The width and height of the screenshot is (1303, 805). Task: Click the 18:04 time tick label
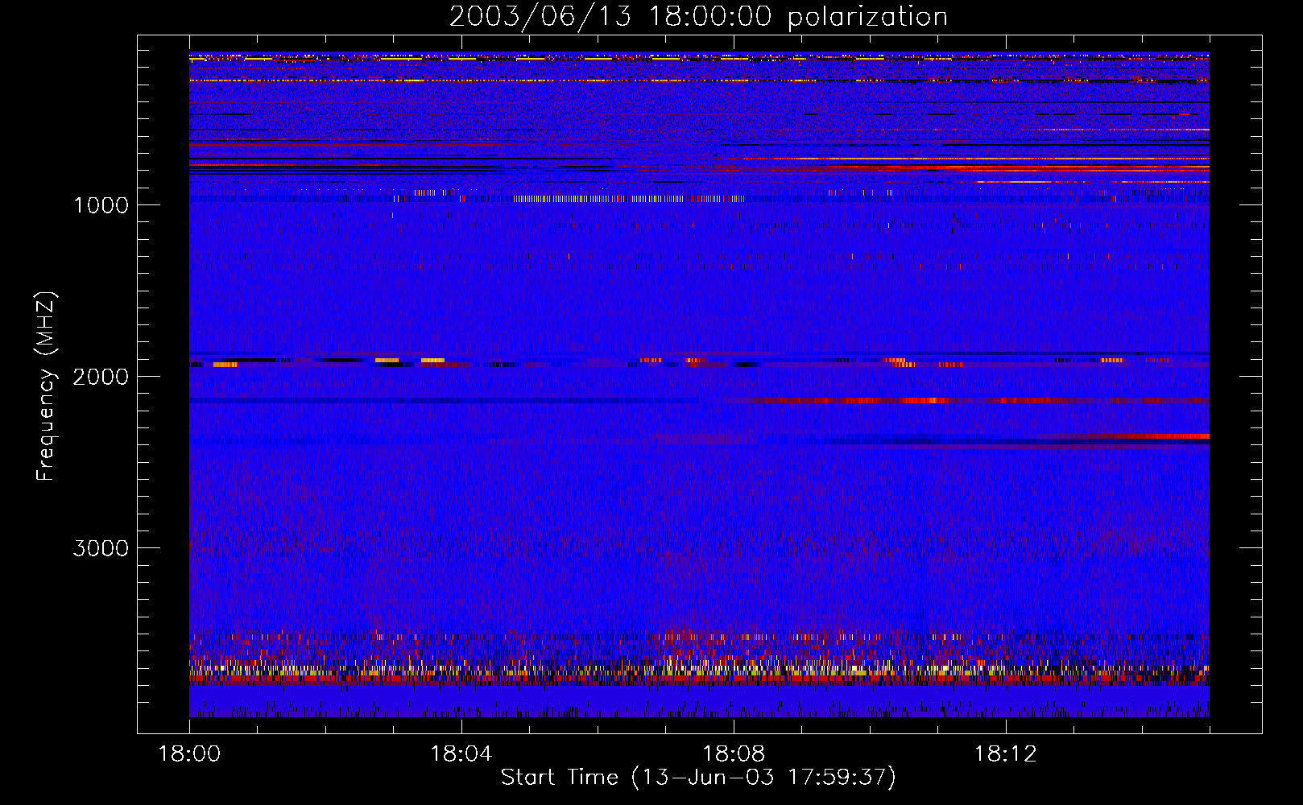[461, 753]
